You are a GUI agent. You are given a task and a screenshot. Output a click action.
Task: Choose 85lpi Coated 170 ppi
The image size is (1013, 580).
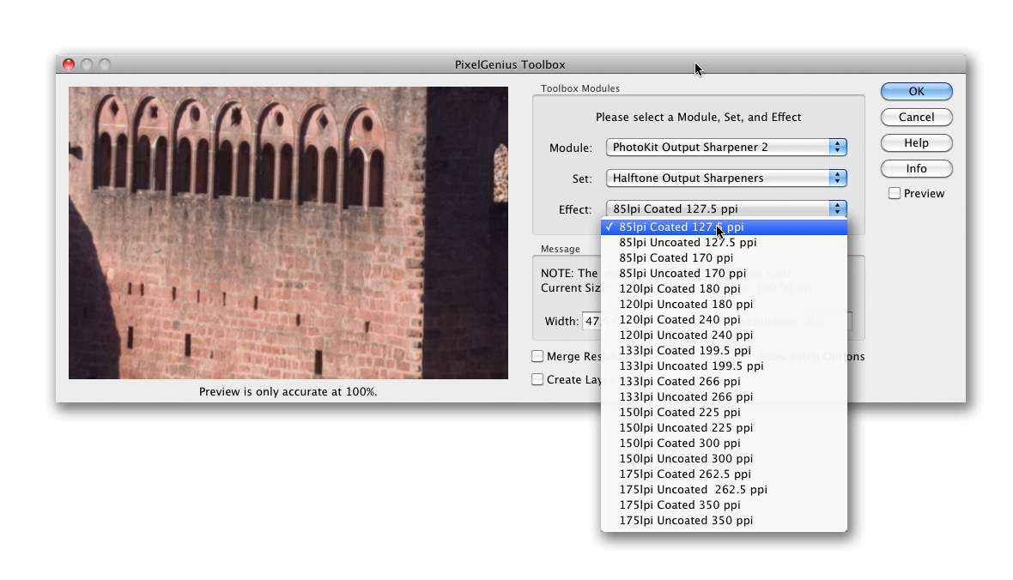point(724,257)
